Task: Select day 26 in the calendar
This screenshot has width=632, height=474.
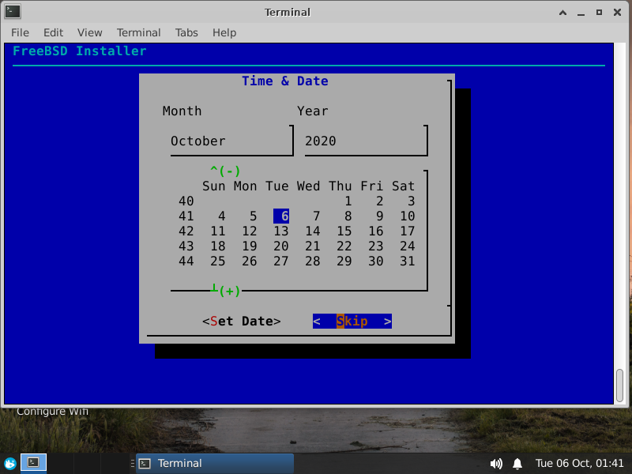Action: (x=250, y=261)
